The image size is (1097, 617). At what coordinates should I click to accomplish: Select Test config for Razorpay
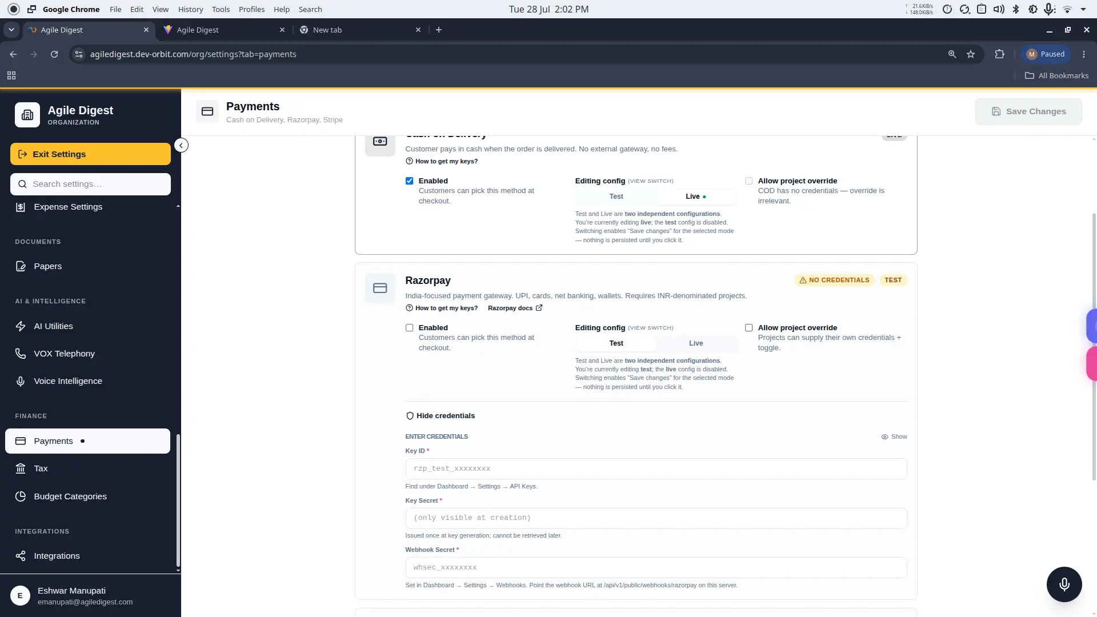tap(616, 343)
